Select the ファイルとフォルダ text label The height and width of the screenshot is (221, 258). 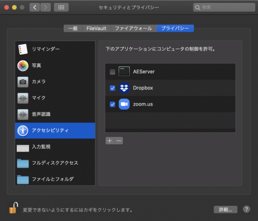[x=52, y=179]
